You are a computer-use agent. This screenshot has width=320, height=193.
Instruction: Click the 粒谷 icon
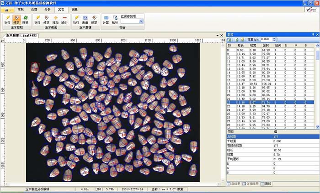point(115,19)
